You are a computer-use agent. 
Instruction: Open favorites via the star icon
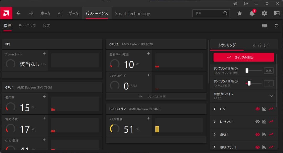(240, 13)
